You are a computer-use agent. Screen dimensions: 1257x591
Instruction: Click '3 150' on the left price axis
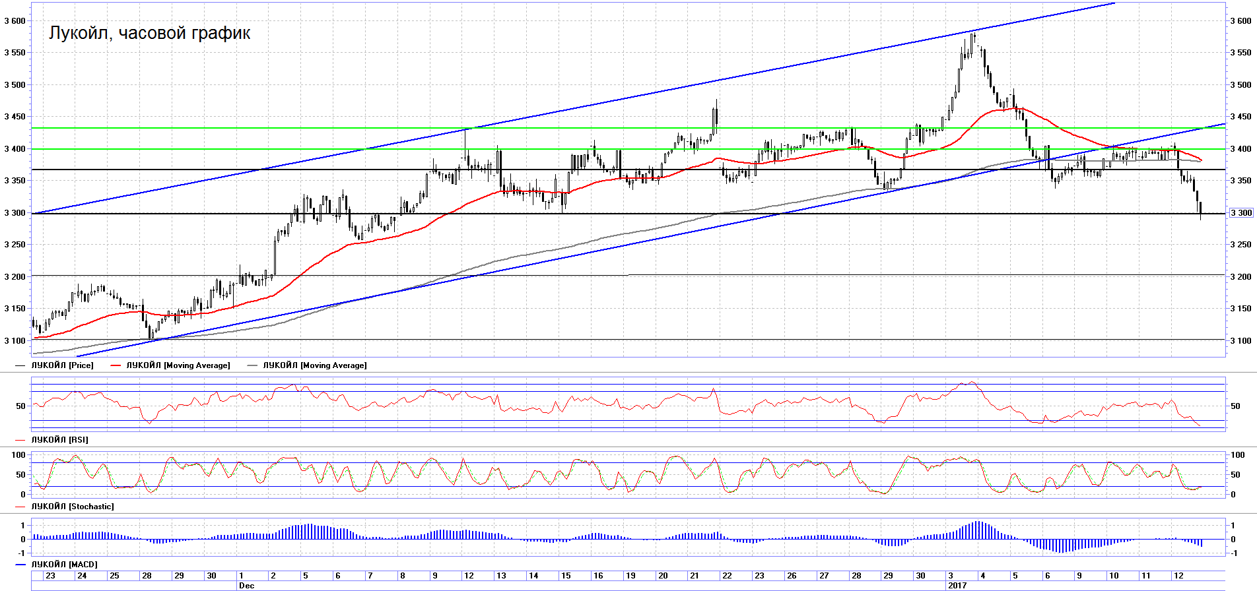tap(15, 309)
